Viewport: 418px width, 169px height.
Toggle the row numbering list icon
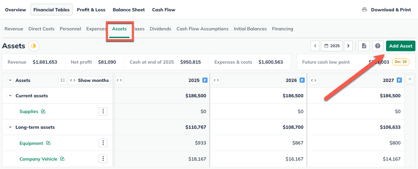[62, 80]
